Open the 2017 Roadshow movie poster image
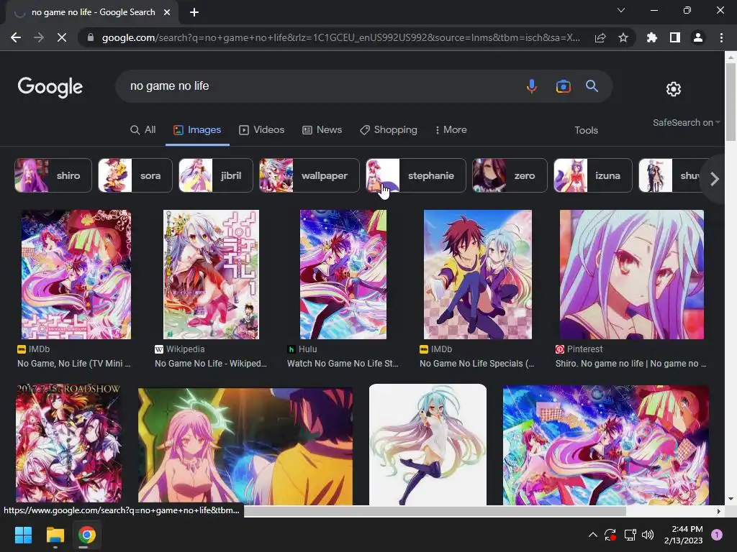This screenshot has width=737, height=552. pos(68,444)
